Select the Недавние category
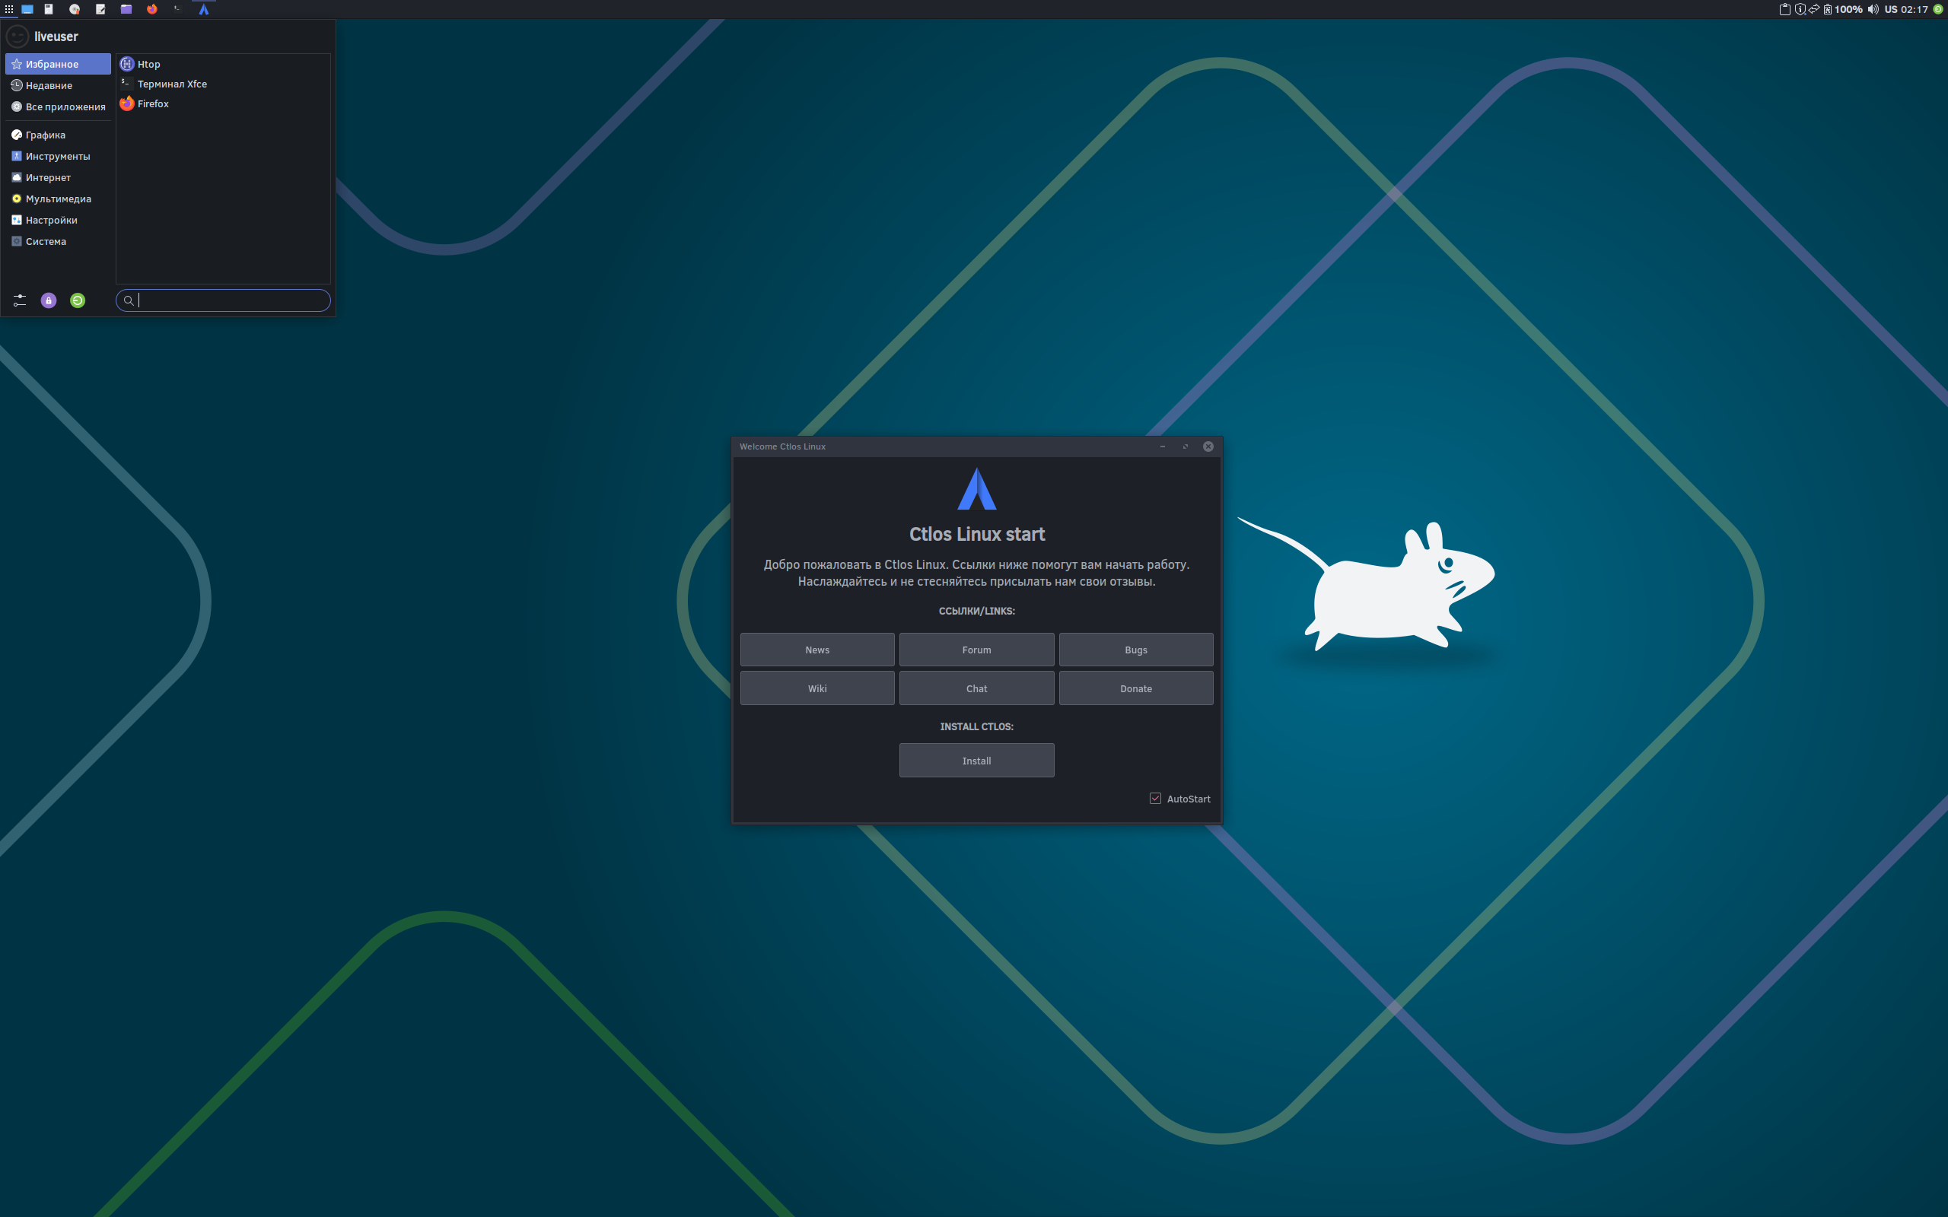 tap(58, 85)
